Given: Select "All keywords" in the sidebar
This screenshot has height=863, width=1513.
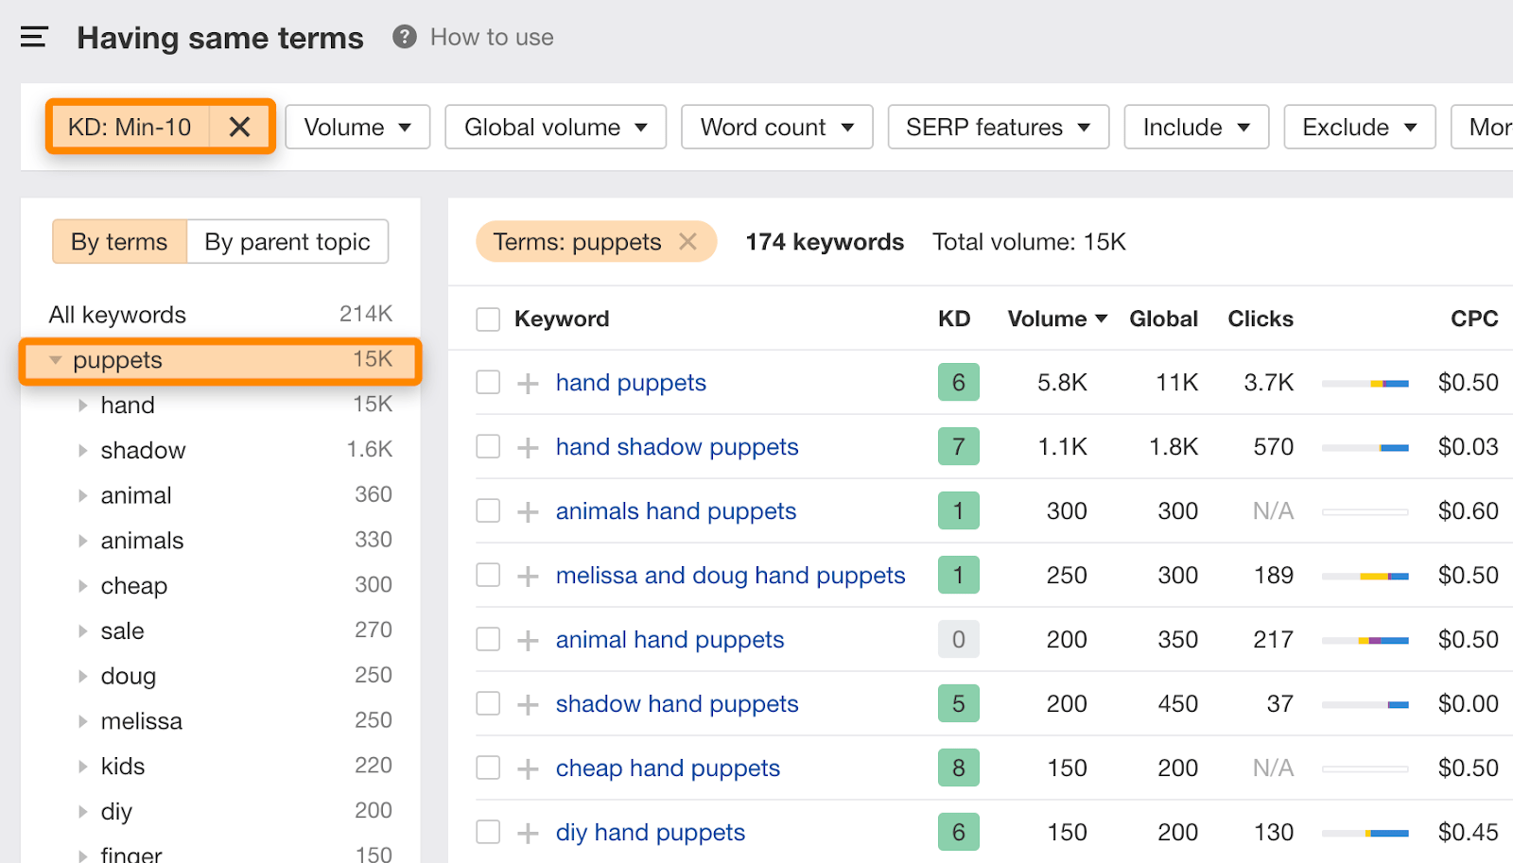Looking at the screenshot, I should pyautogui.click(x=117, y=314).
